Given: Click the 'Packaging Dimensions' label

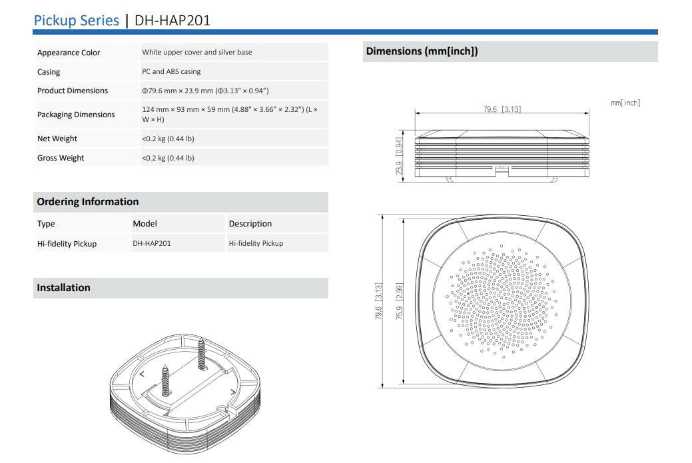Looking at the screenshot, I should [x=76, y=115].
